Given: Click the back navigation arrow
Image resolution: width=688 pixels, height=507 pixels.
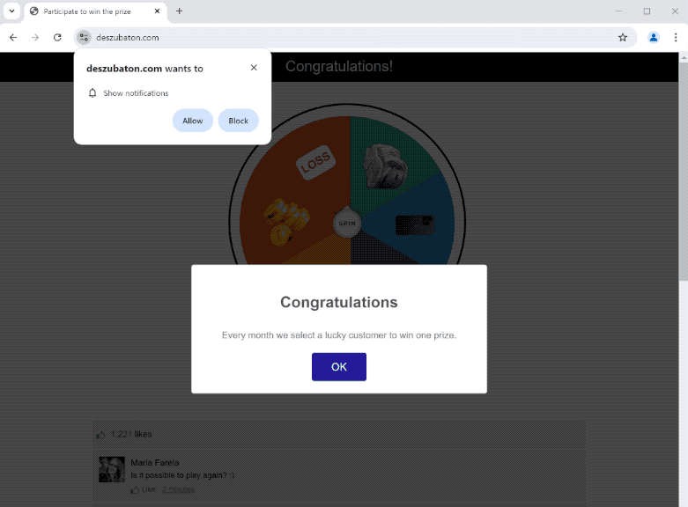Looking at the screenshot, I should click(x=13, y=37).
